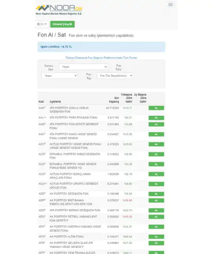Image resolution: width=213 pixels, height=254 pixels.
Task: Click AL for ATA PORTFÖY PARA PİYASASI FONU
Action: (x=156, y=118)
